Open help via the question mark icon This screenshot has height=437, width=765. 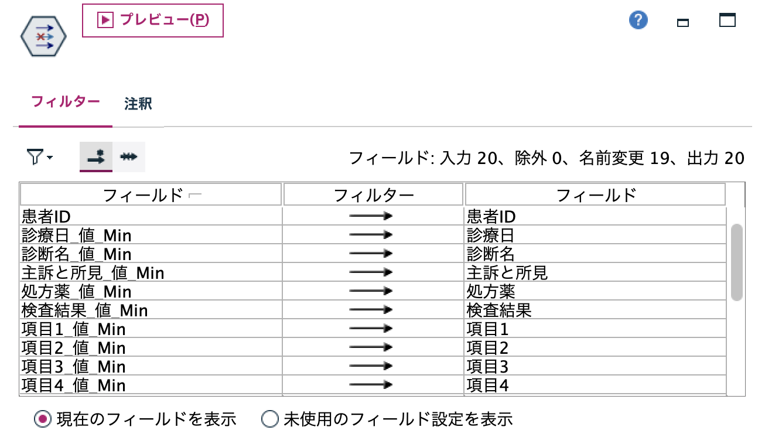tap(638, 19)
